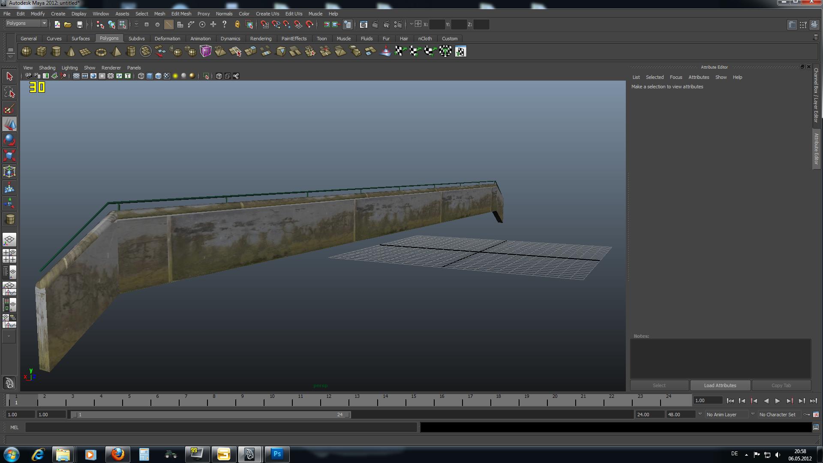Open the Edit Mesh menu
The image size is (823, 463).
181,14
